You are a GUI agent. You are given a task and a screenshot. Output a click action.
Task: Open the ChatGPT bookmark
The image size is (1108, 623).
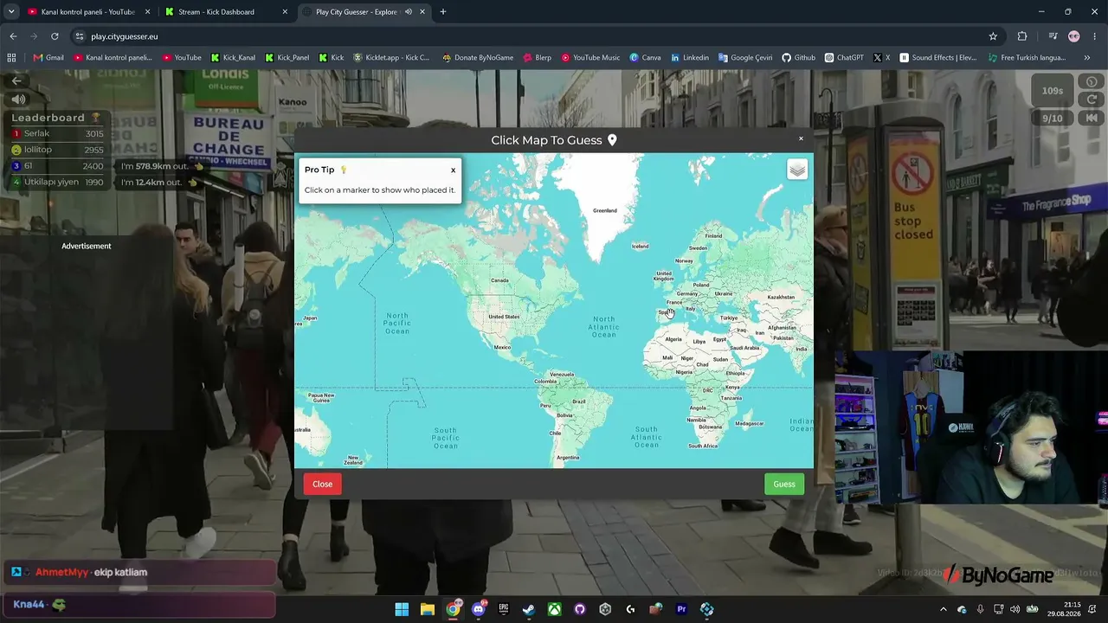coord(844,58)
